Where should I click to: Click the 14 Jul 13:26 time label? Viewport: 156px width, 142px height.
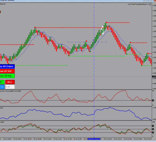pyautogui.click(x=128, y=139)
